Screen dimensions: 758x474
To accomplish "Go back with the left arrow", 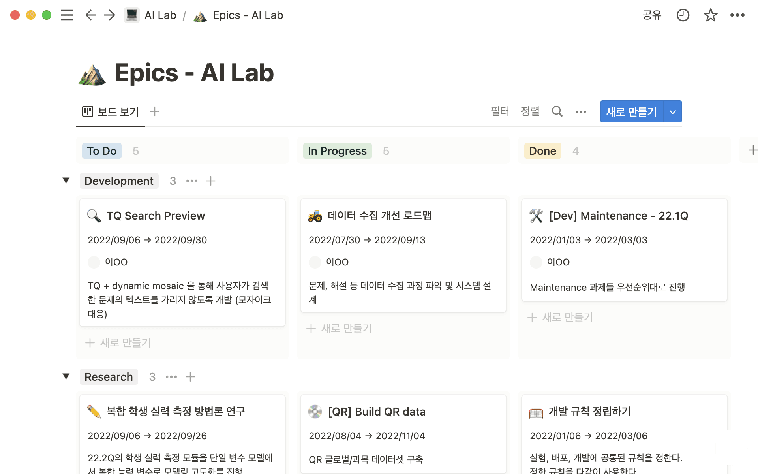I will [90, 15].
